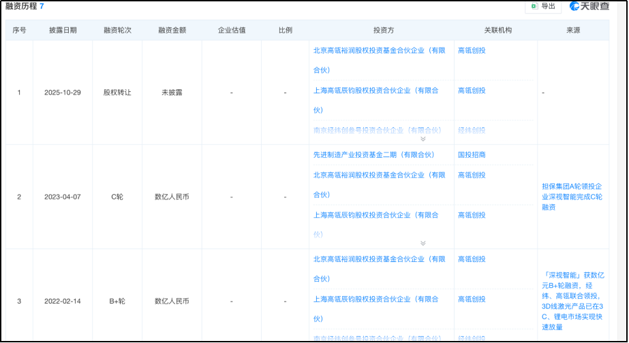The height and width of the screenshot is (343, 629).
Task: Expand the C轮 row investor list
Action: point(423,243)
